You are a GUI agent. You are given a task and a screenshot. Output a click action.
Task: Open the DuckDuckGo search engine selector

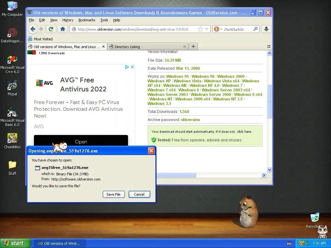pyautogui.click(x=218, y=29)
